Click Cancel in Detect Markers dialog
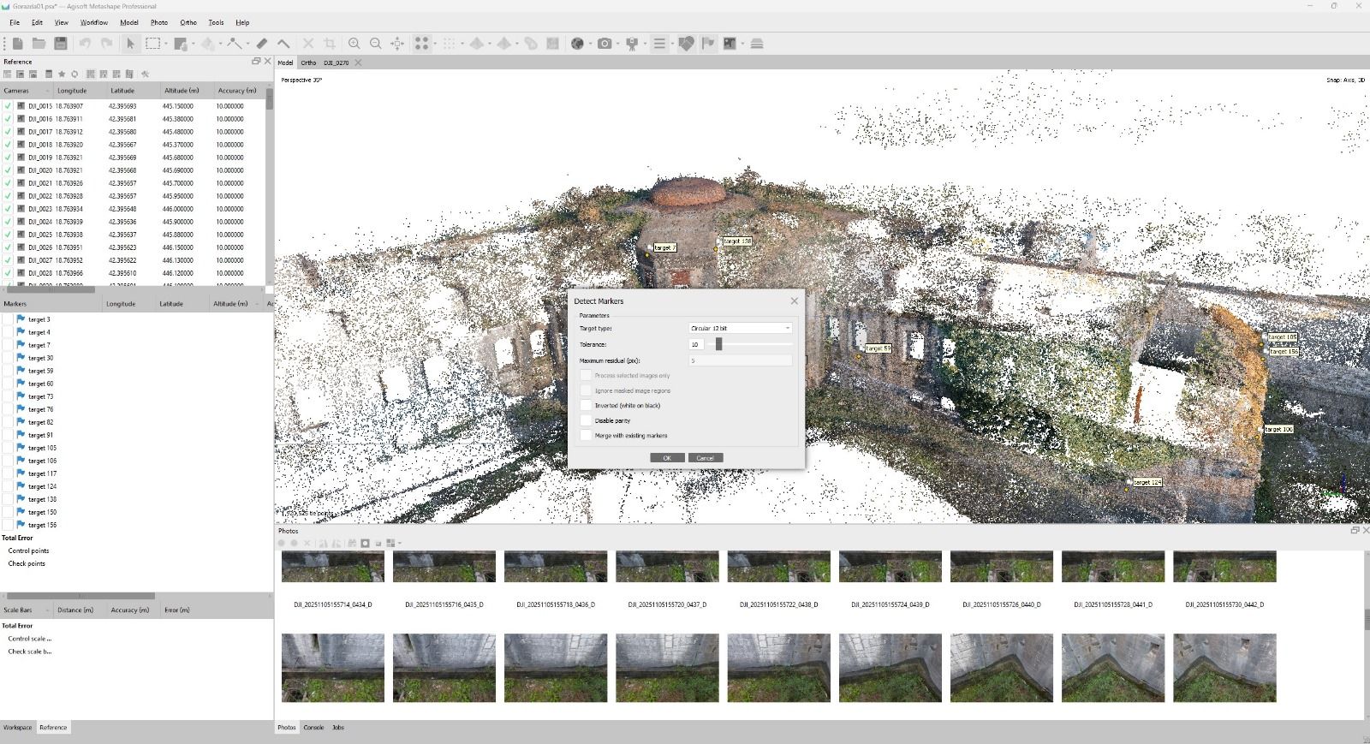The height and width of the screenshot is (744, 1370). coord(706,458)
